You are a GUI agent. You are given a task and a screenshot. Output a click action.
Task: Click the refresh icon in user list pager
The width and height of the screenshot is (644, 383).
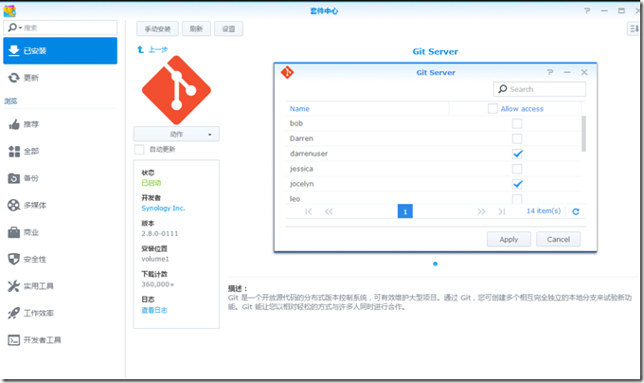pyautogui.click(x=575, y=211)
